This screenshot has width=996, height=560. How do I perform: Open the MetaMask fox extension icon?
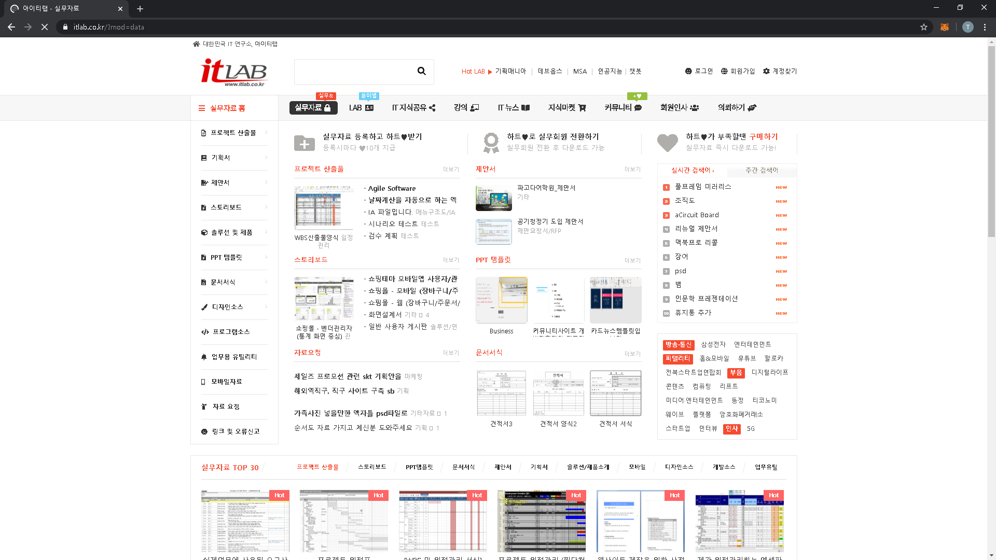pyautogui.click(x=945, y=27)
